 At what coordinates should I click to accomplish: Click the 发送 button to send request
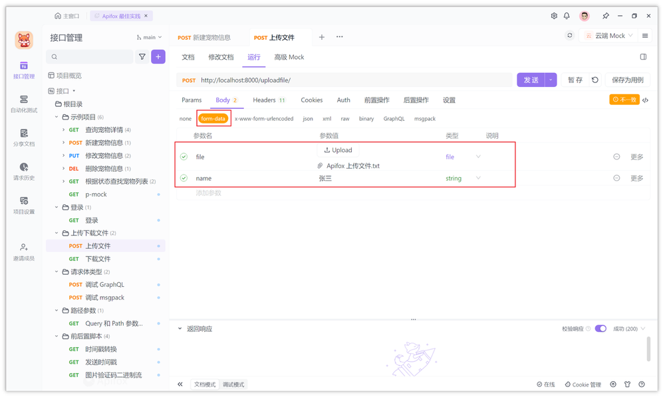coord(531,79)
